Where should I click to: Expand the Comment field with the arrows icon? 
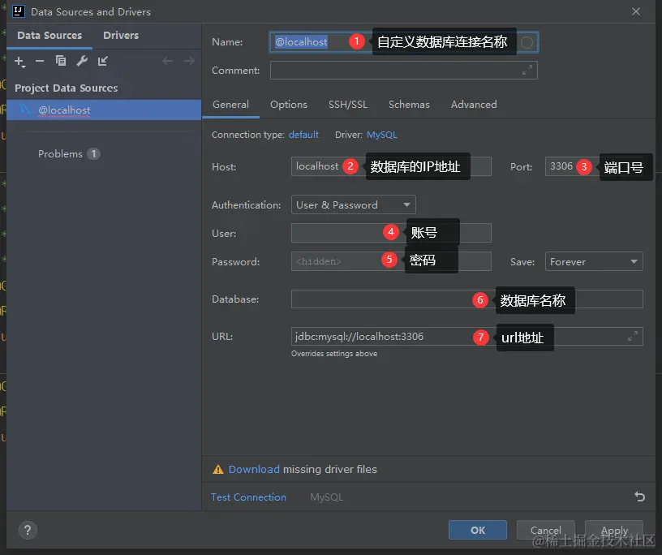pyautogui.click(x=527, y=70)
